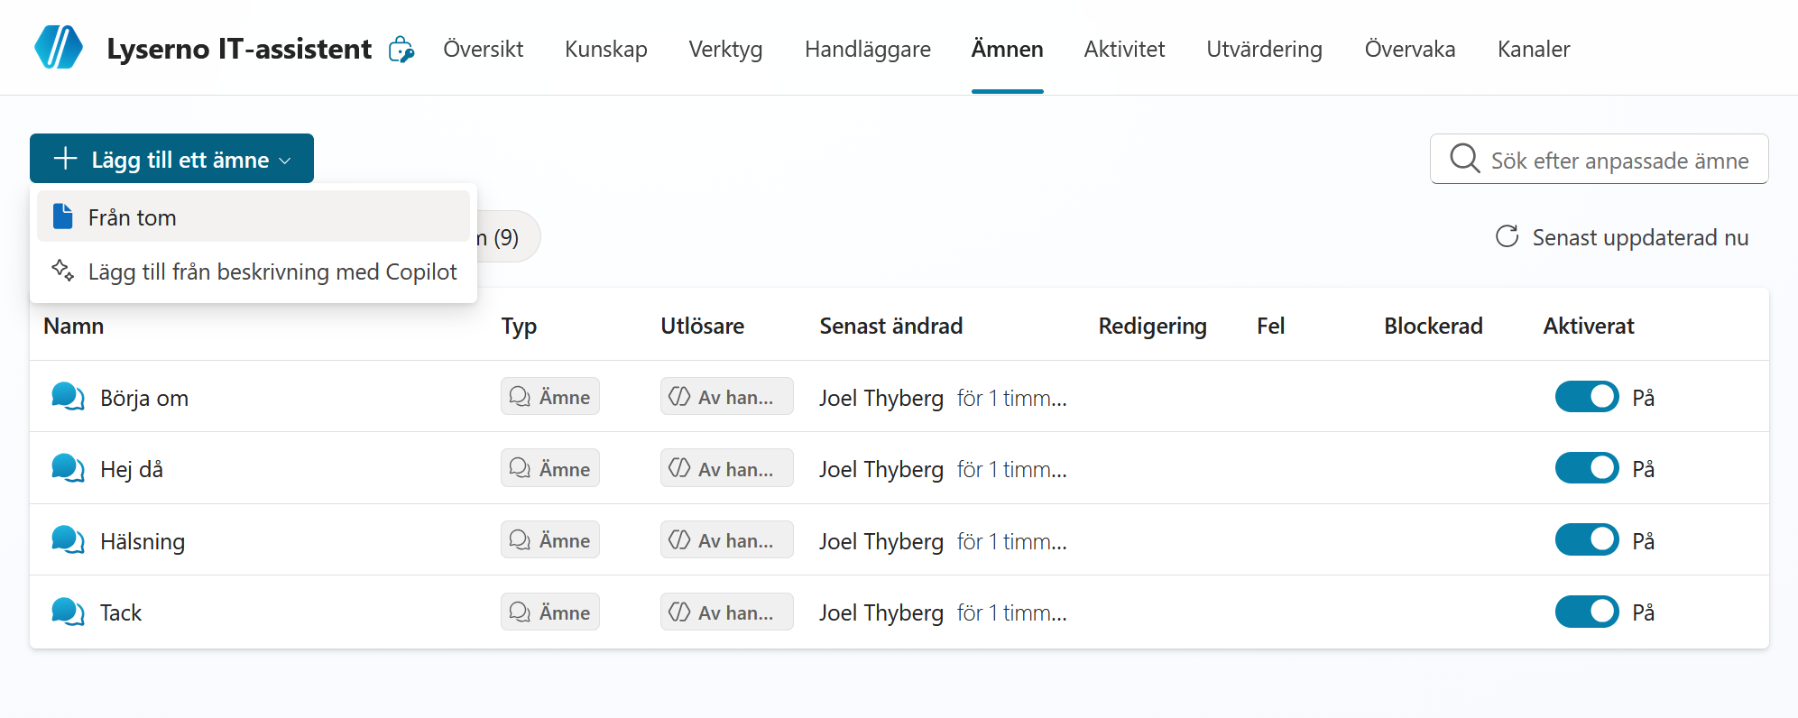The image size is (1798, 718).
Task: Click the chat bubble icon for Tack
Action: pos(68,612)
